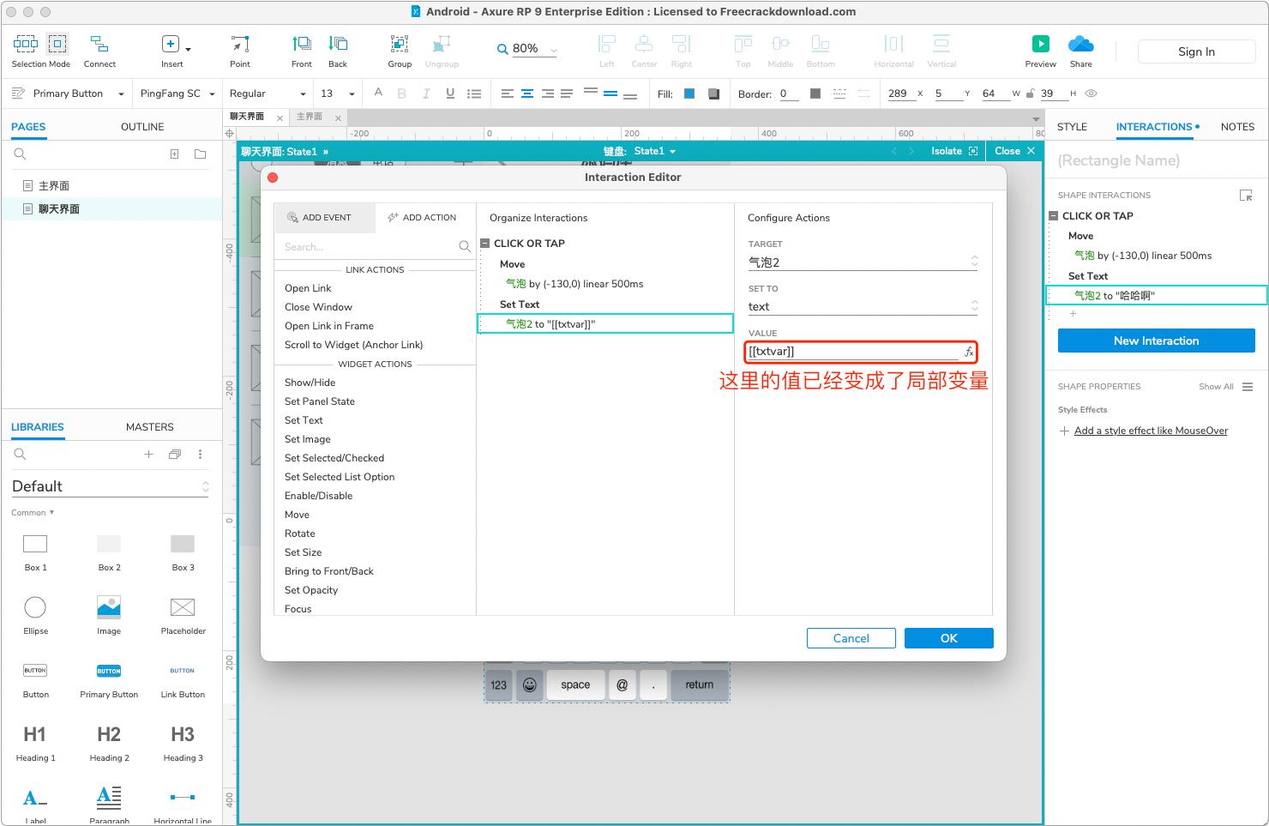
Task: Toggle the hidden visibility eye icon
Action: click(x=1091, y=93)
